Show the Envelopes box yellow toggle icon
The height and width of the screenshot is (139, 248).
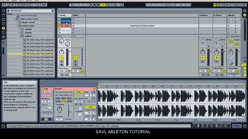[46, 119]
